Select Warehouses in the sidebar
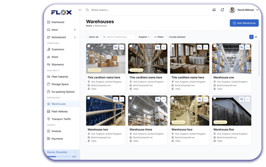The image size is (266, 167). pyautogui.click(x=62, y=104)
